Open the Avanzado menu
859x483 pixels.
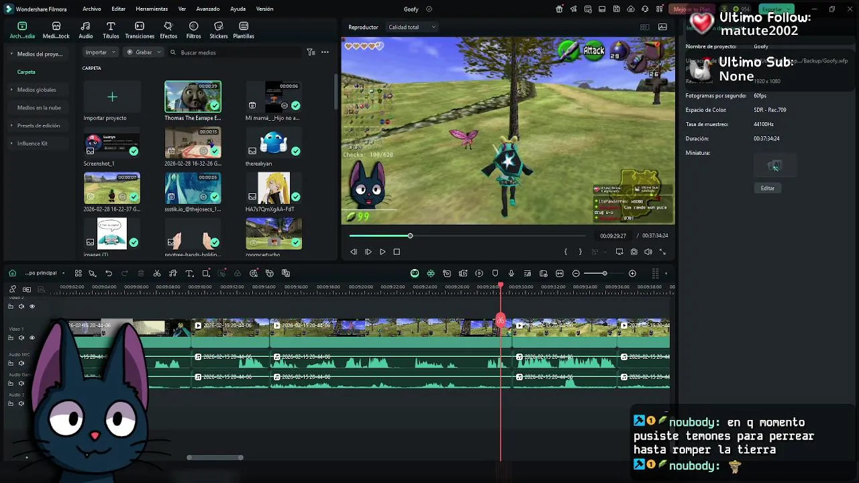208,9
